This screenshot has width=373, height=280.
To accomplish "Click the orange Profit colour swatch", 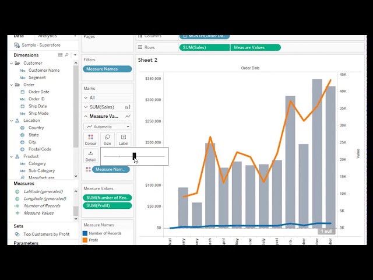I will tap(85, 240).
